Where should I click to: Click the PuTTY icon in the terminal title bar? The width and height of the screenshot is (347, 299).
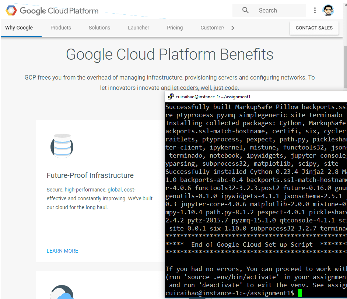point(171,96)
